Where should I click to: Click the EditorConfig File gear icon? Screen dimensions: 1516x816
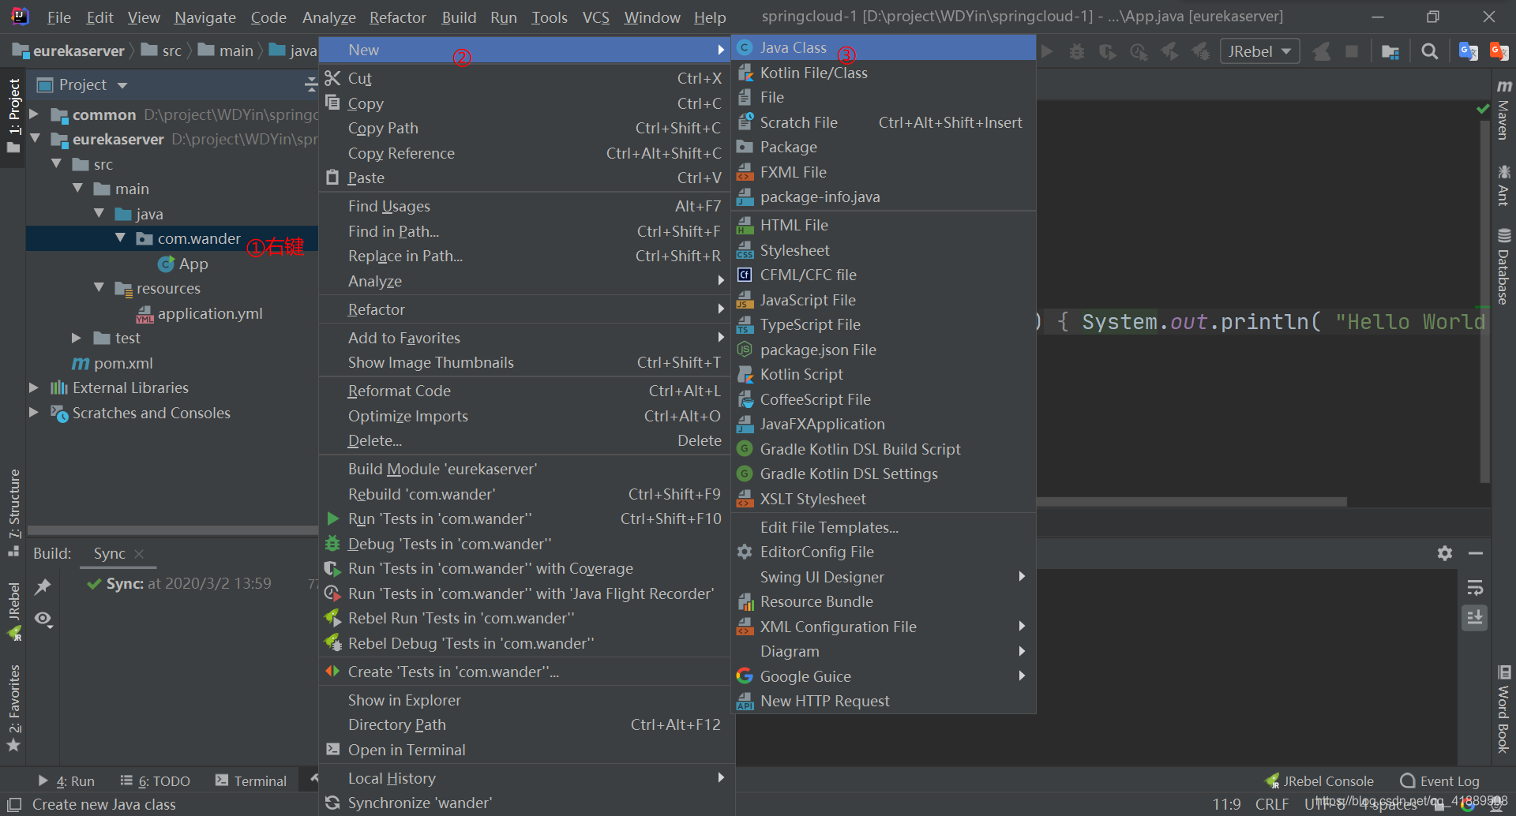[745, 552]
